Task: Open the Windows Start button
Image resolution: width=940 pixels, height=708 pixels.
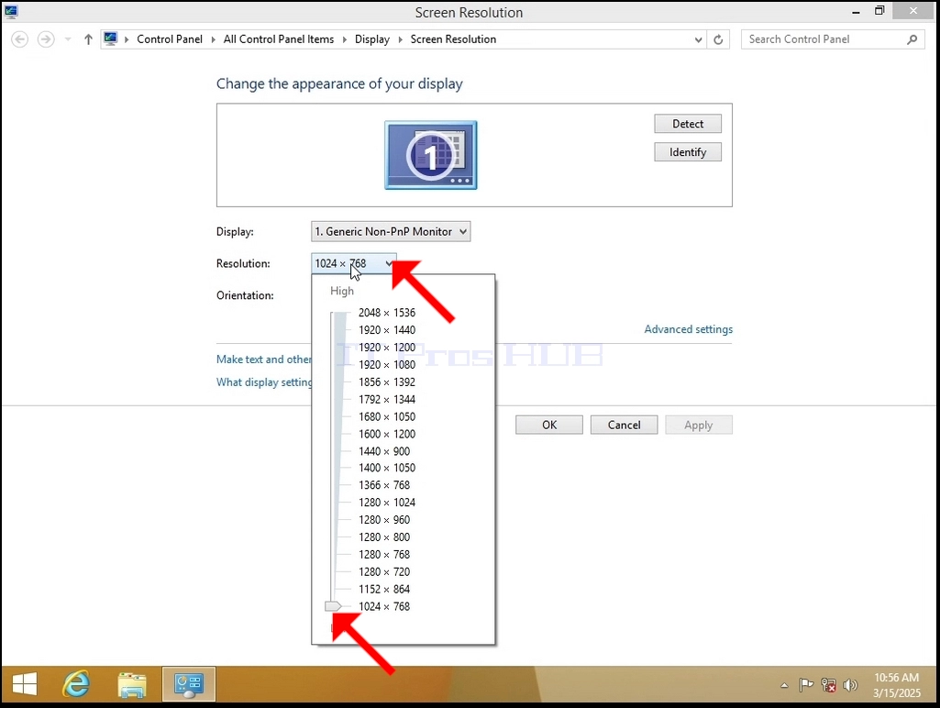Action: click(x=25, y=684)
